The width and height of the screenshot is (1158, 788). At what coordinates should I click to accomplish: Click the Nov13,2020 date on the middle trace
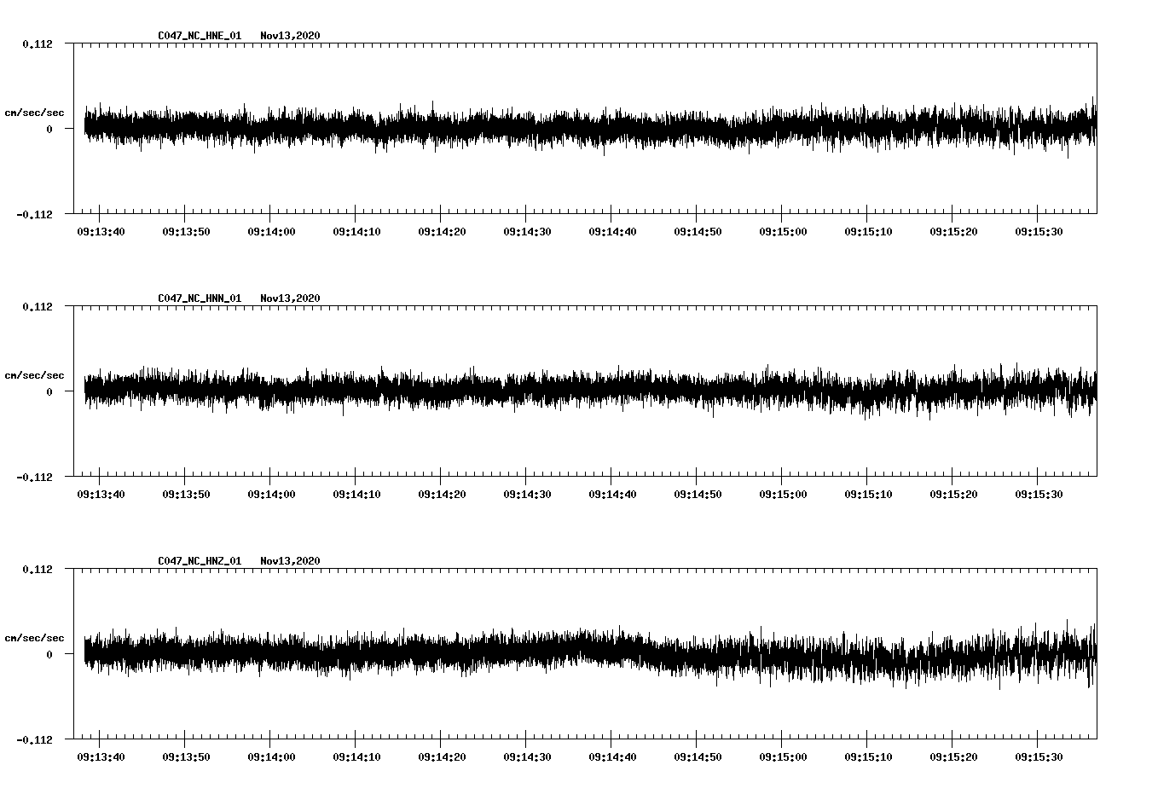(290, 298)
